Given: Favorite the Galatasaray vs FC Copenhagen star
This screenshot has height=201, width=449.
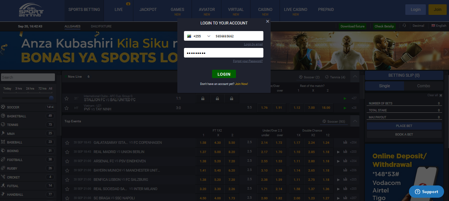Looking at the screenshot, I should 67,142.
